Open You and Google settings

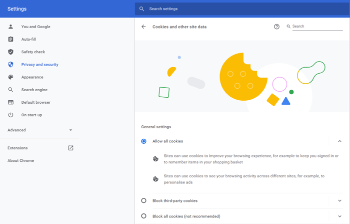coord(35,27)
